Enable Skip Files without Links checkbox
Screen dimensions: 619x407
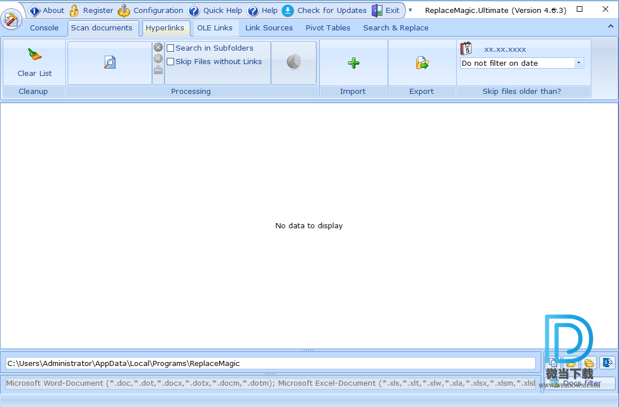click(x=171, y=61)
